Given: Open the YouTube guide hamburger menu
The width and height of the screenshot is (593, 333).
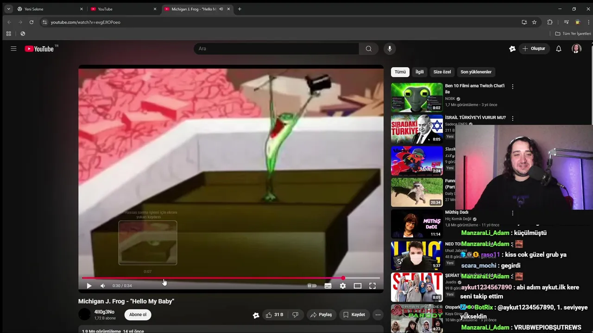Looking at the screenshot, I should [13, 49].
